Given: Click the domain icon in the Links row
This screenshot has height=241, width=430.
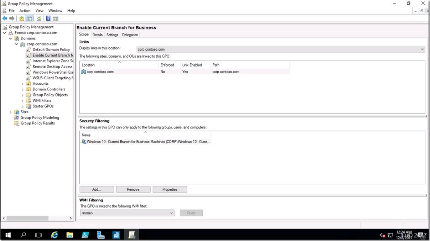Looking at the screenshot, I should (x=84, y=72).
